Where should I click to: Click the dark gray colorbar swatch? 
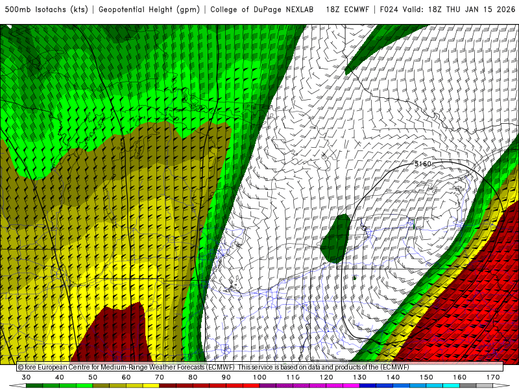tap(468, 386)
